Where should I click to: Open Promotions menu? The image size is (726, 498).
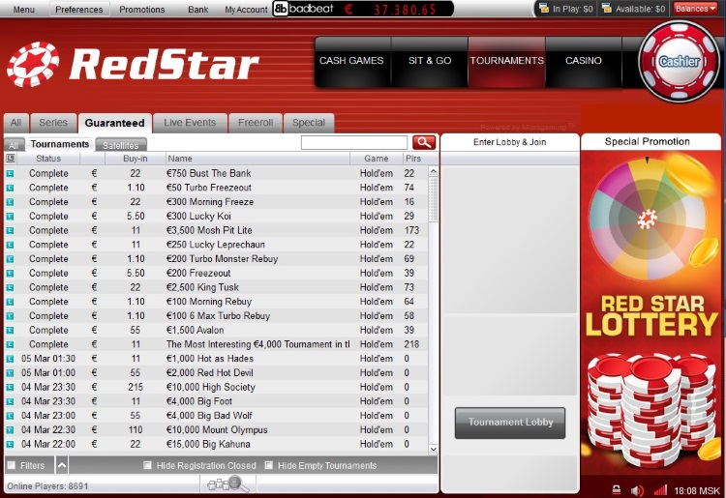click(x=142, y=10)
